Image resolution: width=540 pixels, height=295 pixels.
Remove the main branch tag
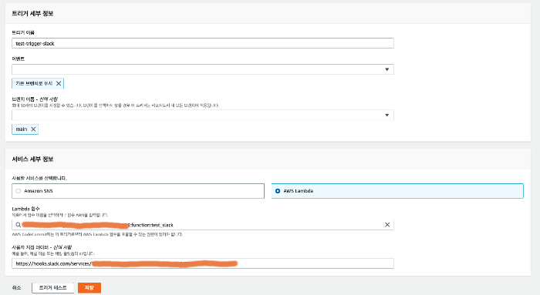(x=33, y=129)
